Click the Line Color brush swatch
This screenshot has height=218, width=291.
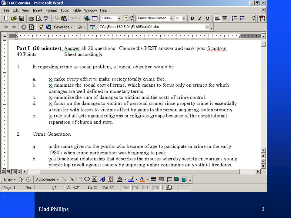(131, 179)
